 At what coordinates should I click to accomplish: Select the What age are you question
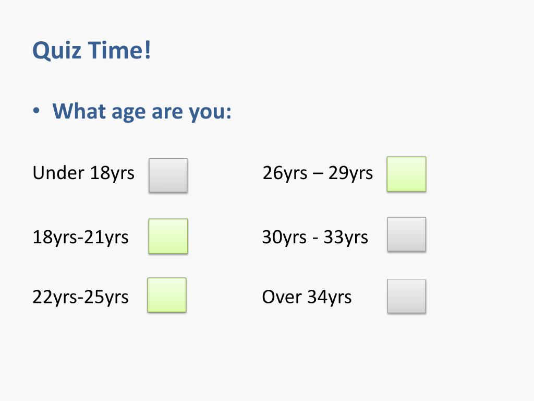pyautogui.click(x=142, y=111)
